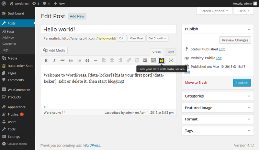Viewport: 259px width, 150px height.
Task: Click the Data Locker padlock toolbar icon
Action: (x=162, y=61)
